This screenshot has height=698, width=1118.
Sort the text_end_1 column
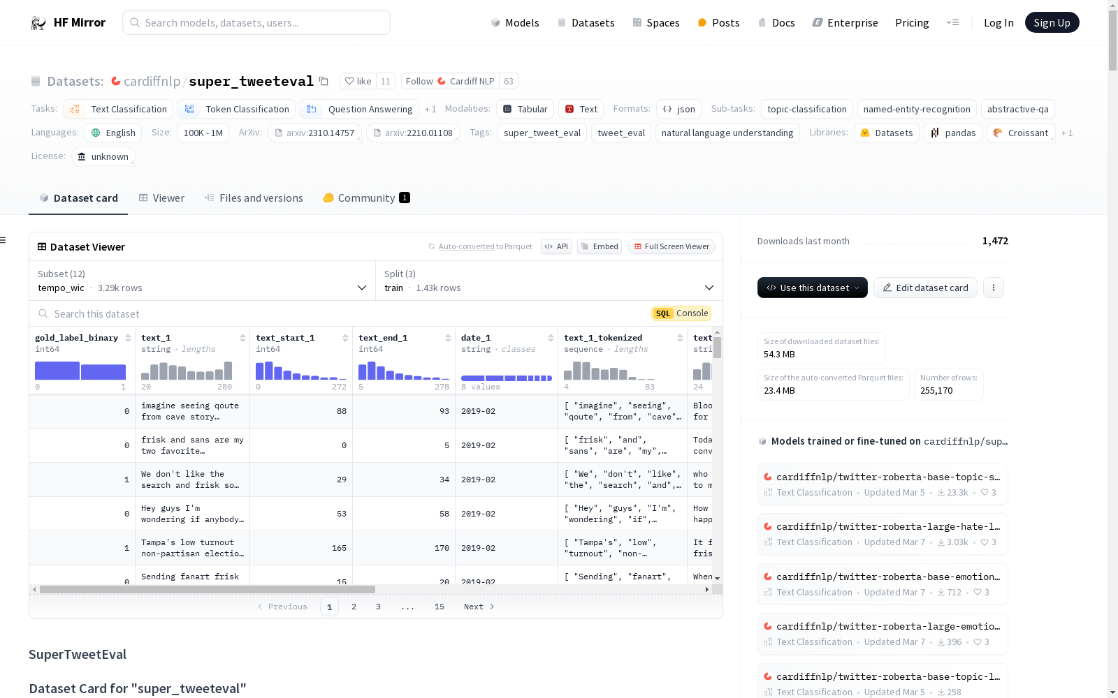click(x=448, y=338)
